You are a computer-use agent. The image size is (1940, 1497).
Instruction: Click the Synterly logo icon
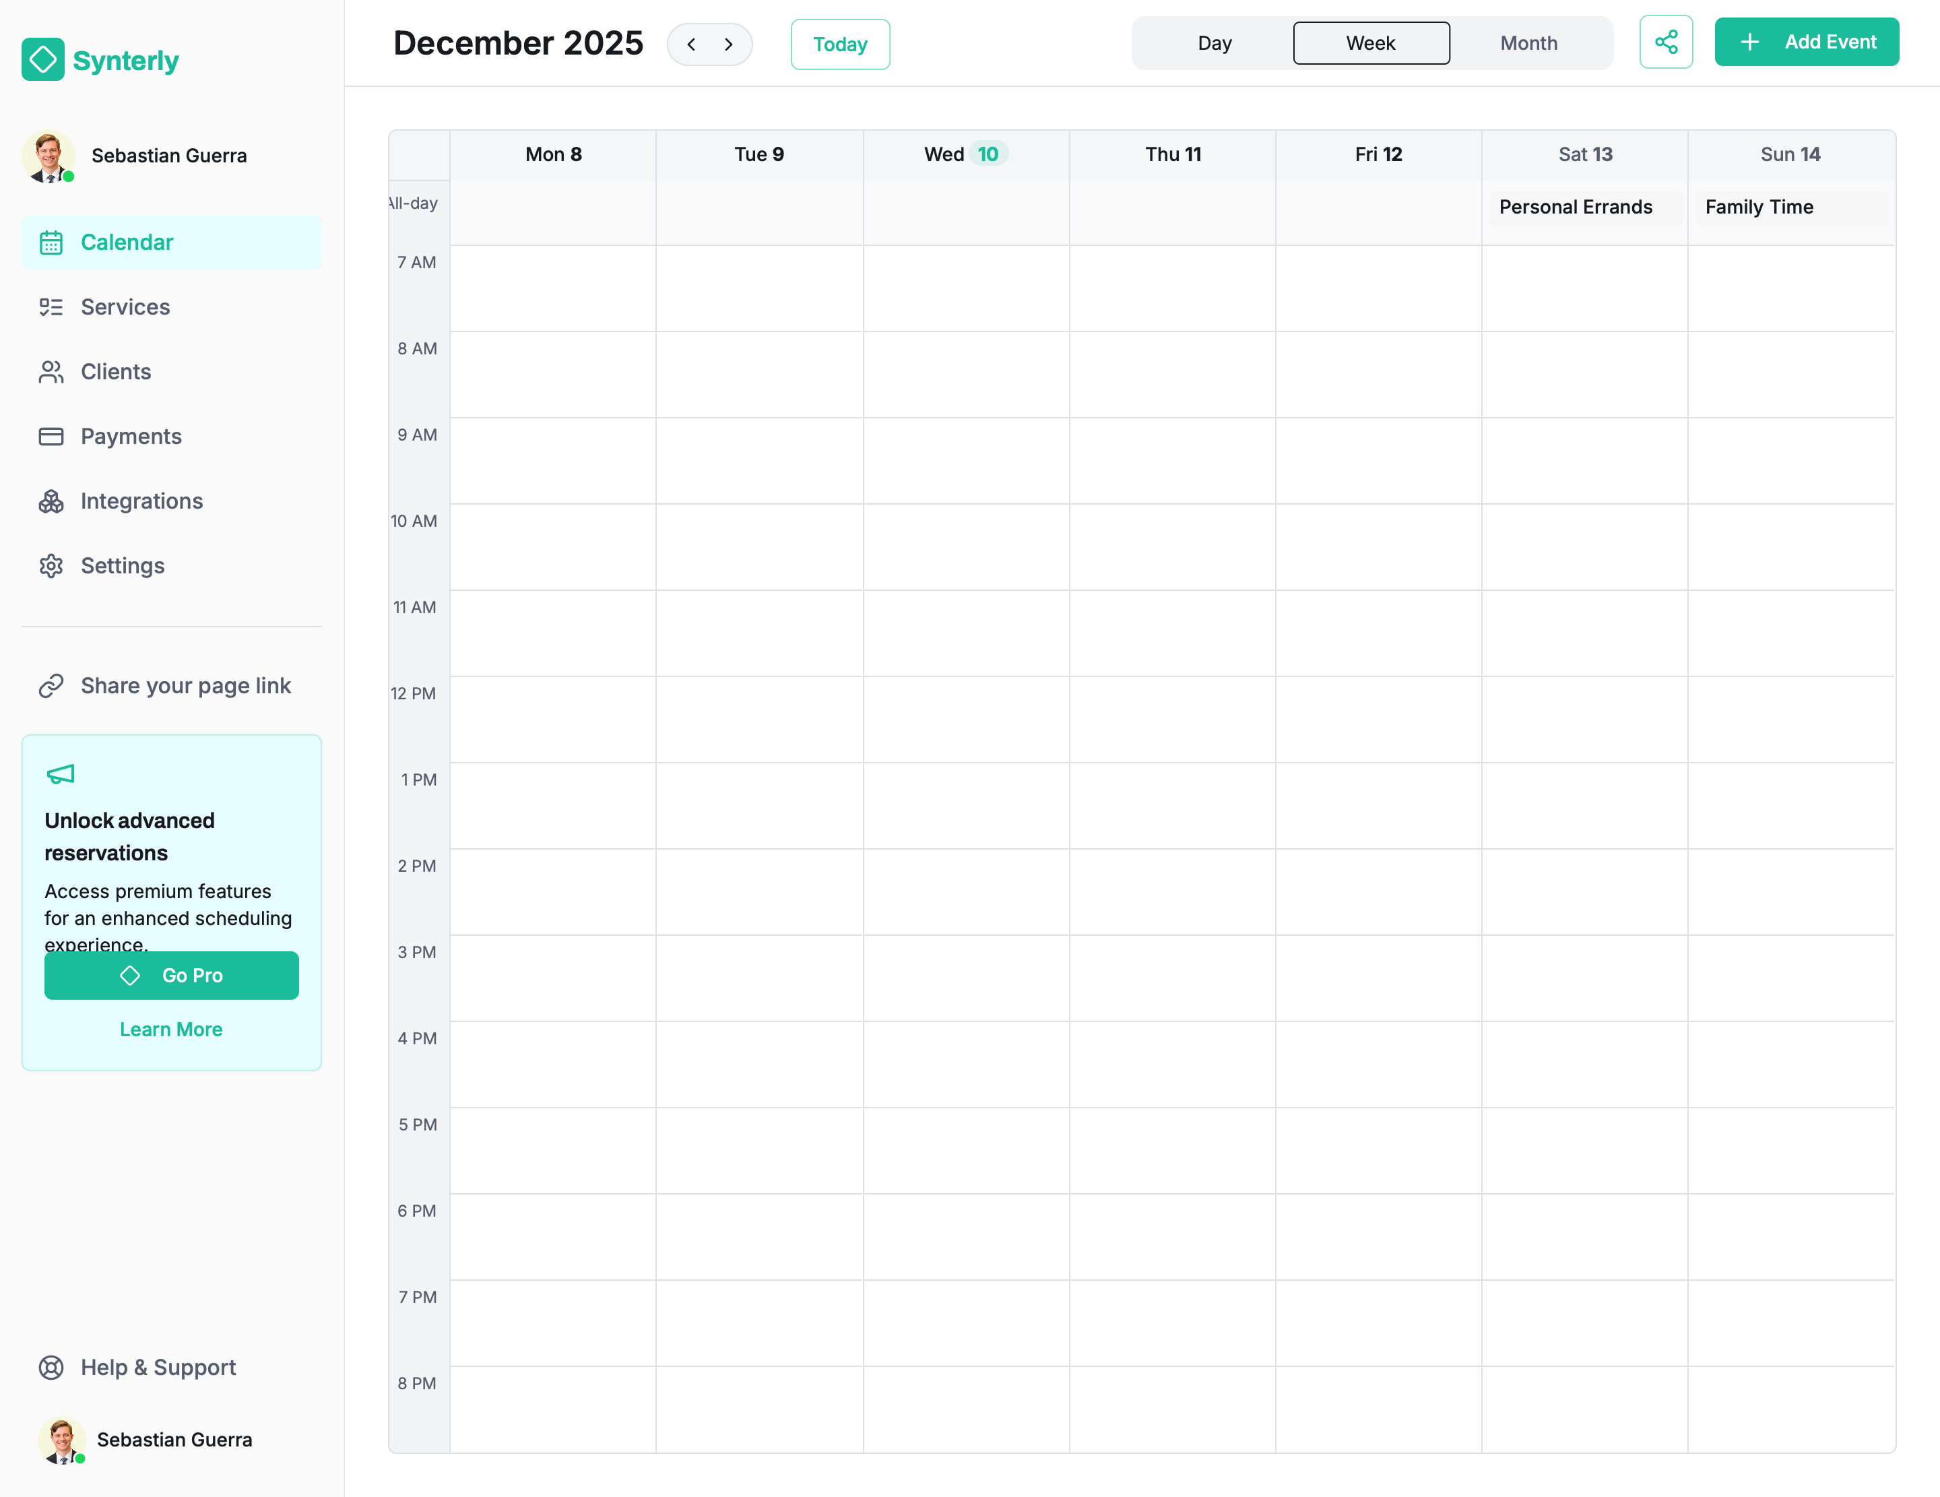[x=42, y=59]
